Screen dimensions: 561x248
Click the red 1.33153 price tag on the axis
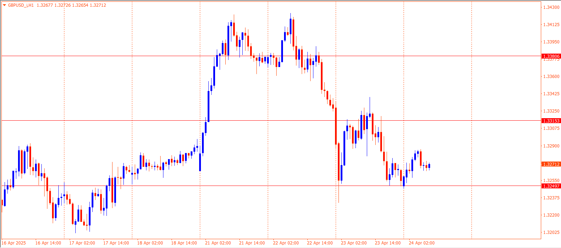(x=551, y=121)
